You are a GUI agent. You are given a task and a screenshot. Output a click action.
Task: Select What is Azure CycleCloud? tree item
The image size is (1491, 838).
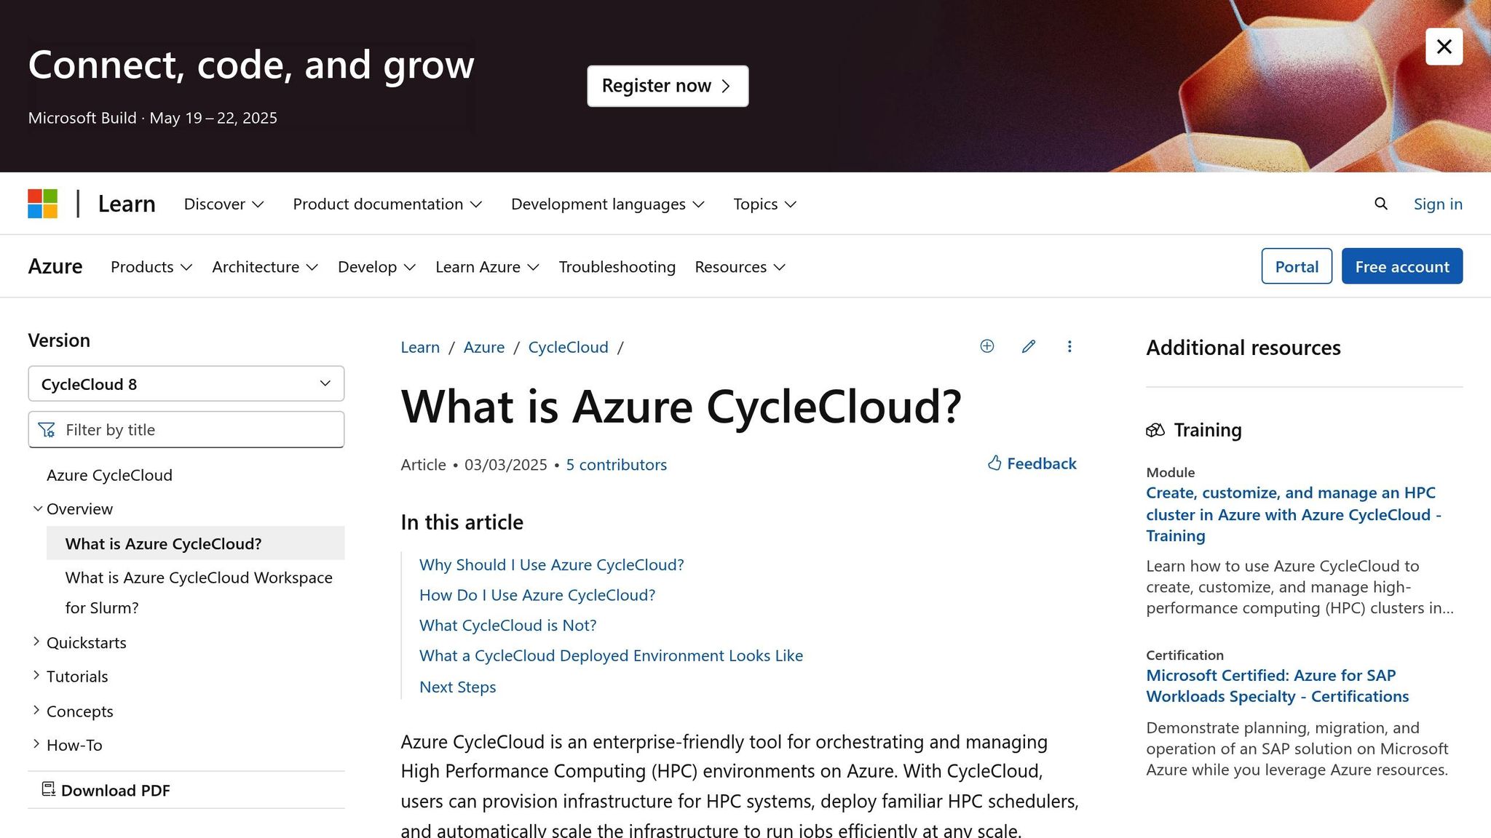195,543
